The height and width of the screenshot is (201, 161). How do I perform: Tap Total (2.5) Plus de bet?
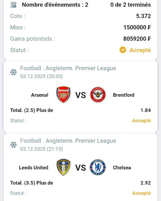click(32, 110)
